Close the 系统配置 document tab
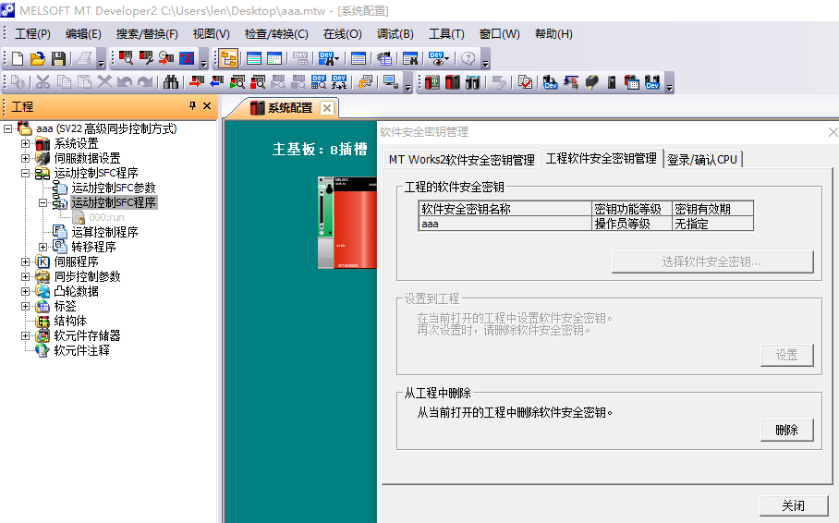839x523 pixels. click(326, 108)
